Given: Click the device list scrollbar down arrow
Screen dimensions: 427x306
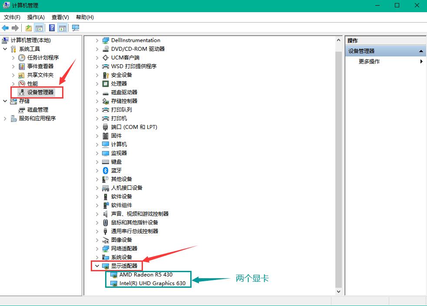Looking at the screenshot, I should [x=338, y=292].
